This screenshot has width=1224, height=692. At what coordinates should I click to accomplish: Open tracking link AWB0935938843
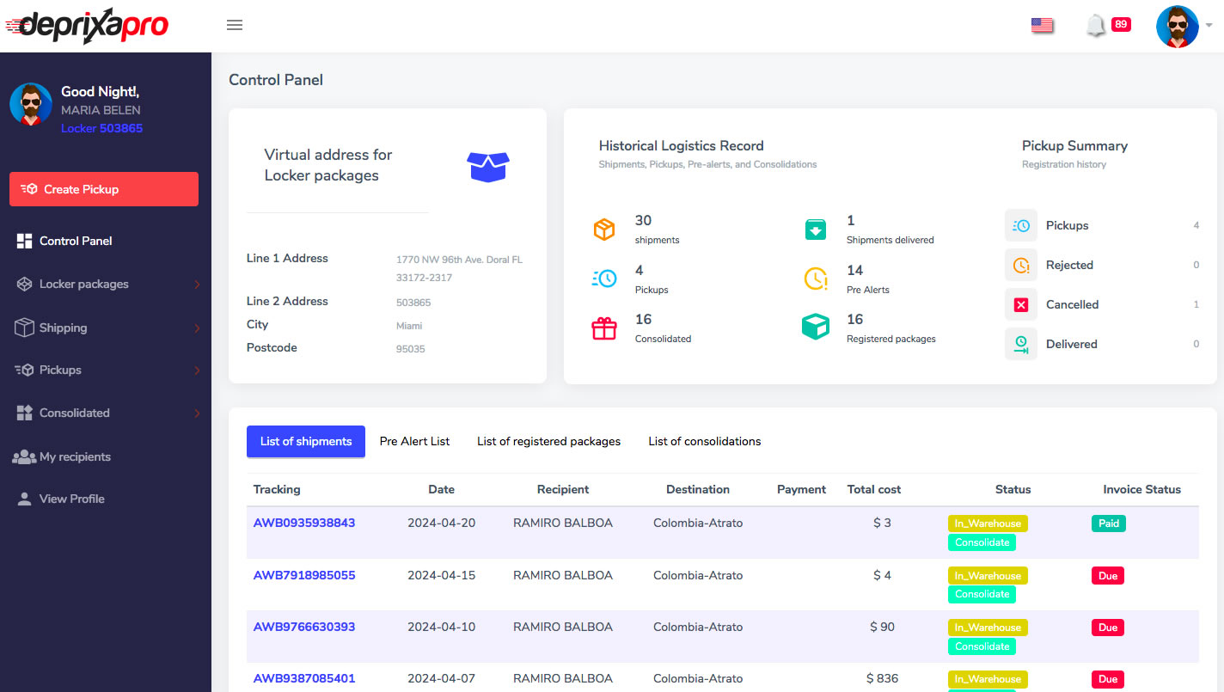(304, 523)
